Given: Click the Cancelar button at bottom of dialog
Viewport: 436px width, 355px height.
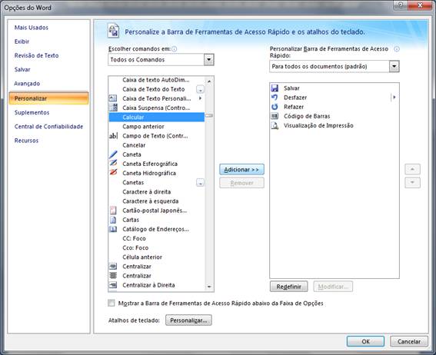Looking at the screenshot, I should point(409,341).
